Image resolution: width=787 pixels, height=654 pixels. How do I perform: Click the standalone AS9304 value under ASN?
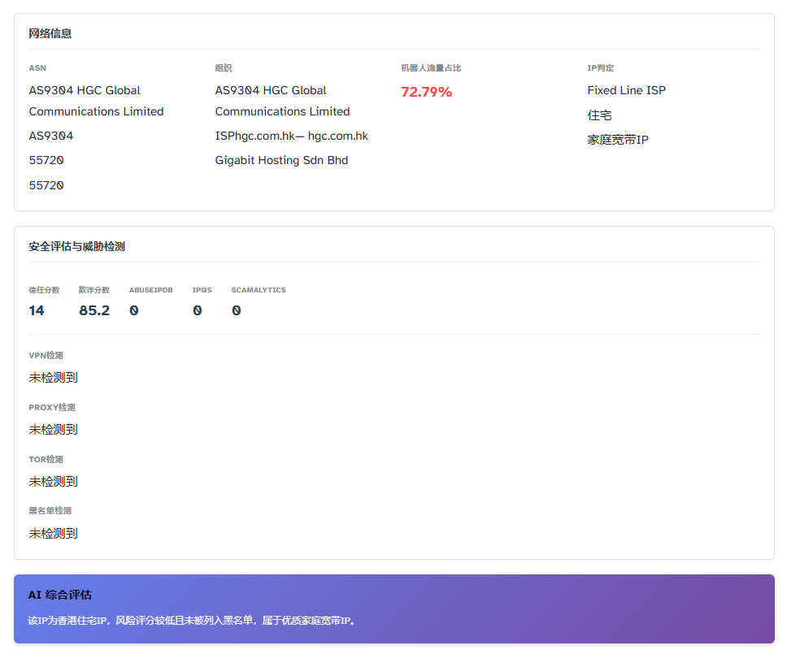pyautogui.click(x=51, y=136)
